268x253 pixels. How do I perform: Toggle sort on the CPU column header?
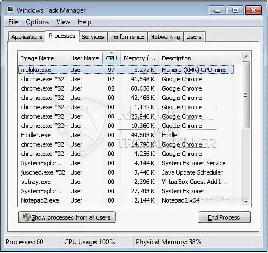[x=112, y=58]
